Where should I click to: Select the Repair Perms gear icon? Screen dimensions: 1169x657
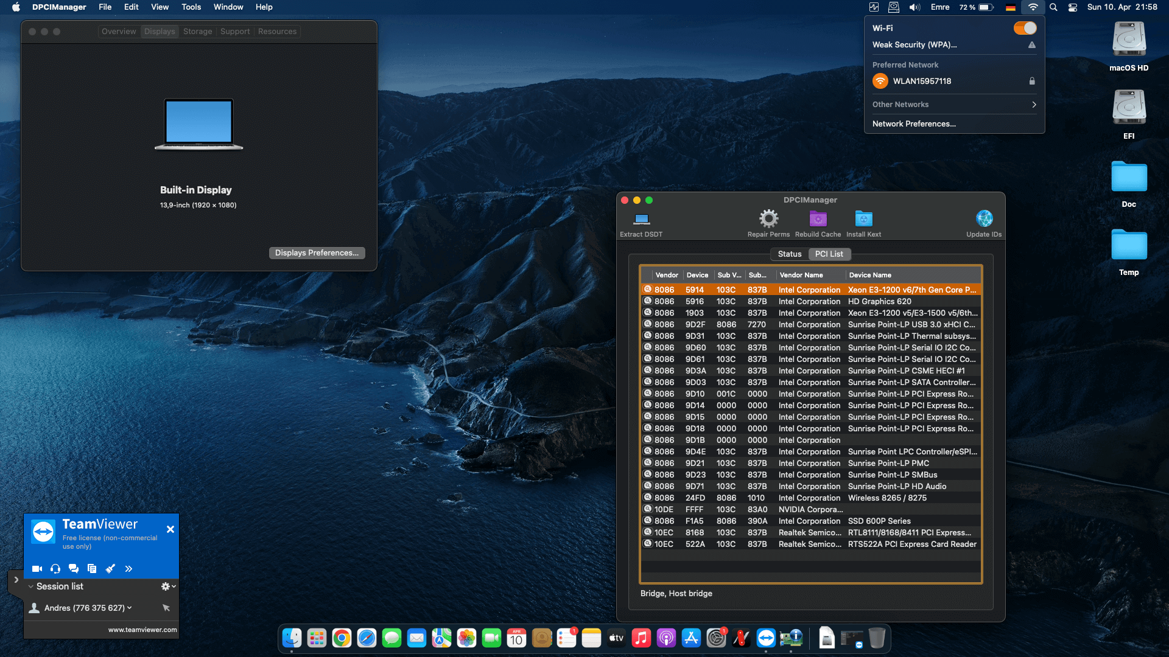(768, 218)
